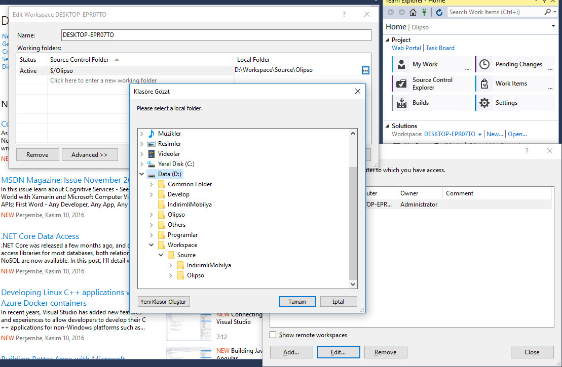Expand the Yerel Disk (C:) node
Screen dimensions: 562x367
coord(142,164)
